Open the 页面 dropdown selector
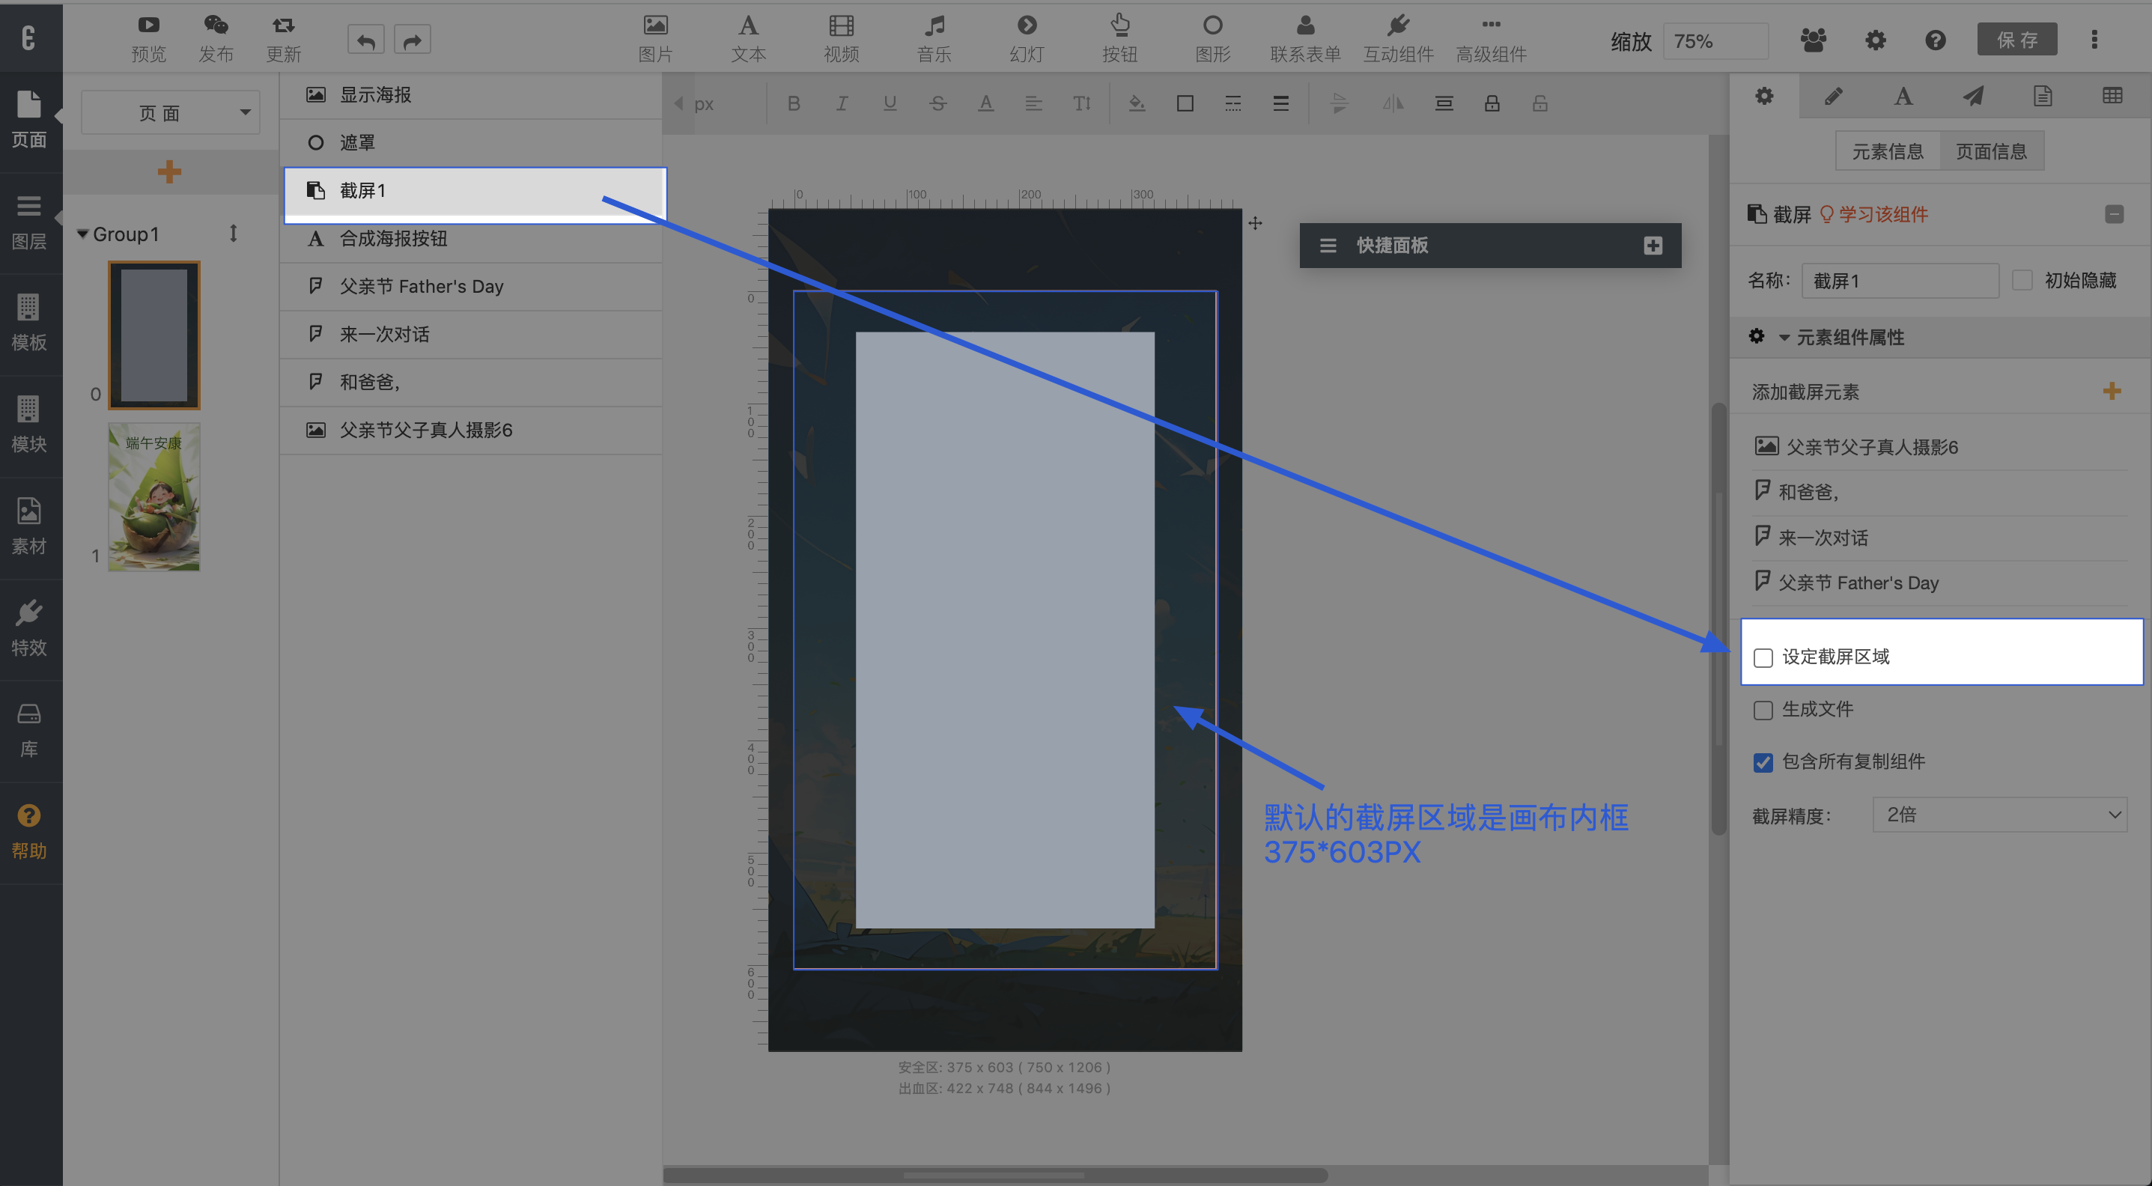The image size is (2152, 1186). click(x=171, y=113)
